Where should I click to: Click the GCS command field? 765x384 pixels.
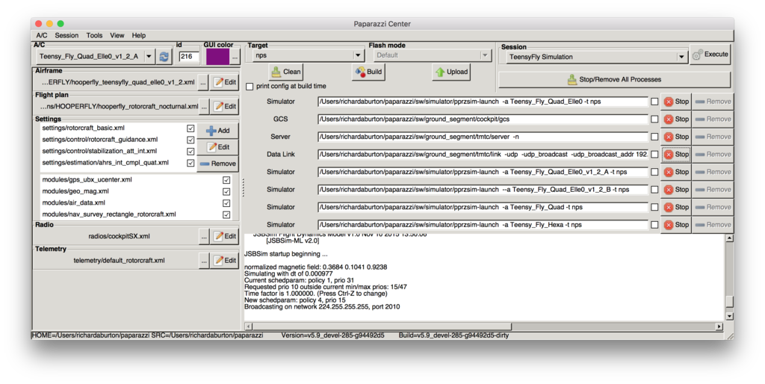(483, 119)
